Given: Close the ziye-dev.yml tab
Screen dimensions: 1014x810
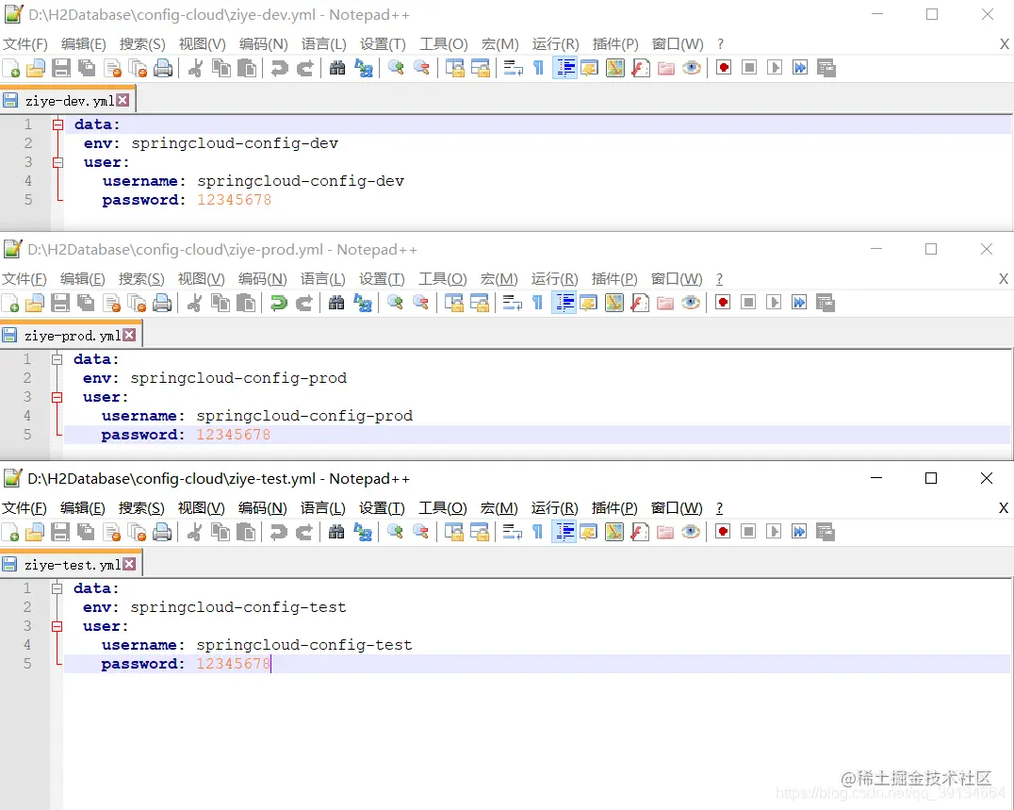Looking at the screenshot, I should tap(123, 100).
